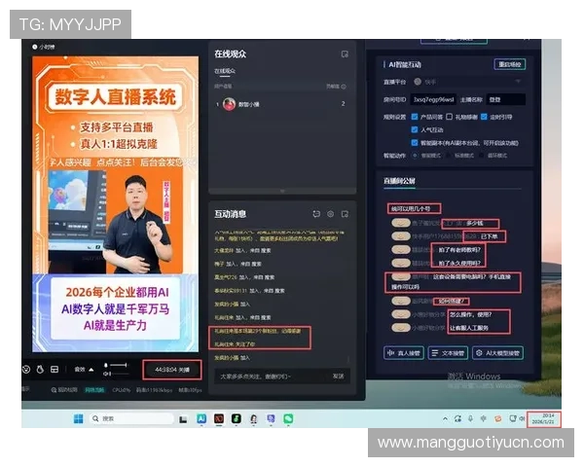Screen dimensions: 584x467
Task: Click the microphone volume icon
Action: pos(106,366)
